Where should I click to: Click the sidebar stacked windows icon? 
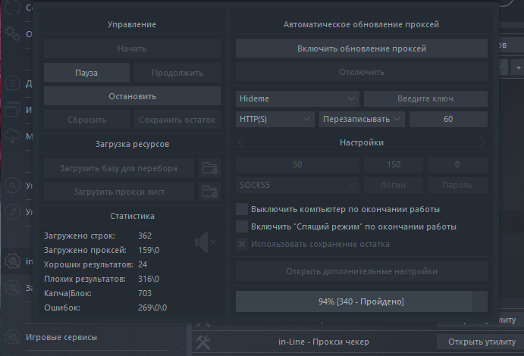[x=12, y=109]
